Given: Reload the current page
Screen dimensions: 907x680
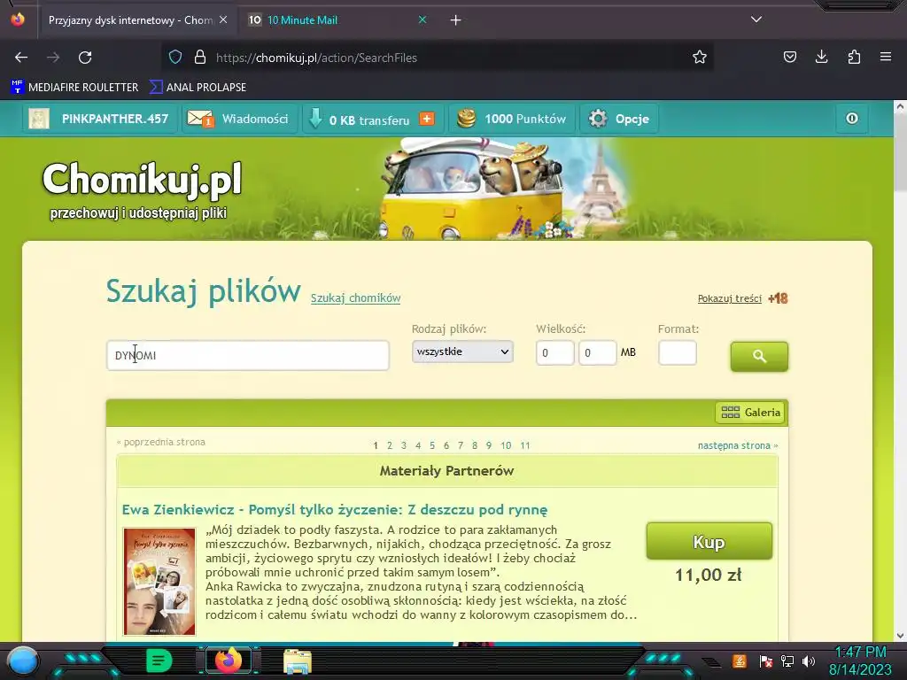Looking at the screenshot, I should coord(85,58).
